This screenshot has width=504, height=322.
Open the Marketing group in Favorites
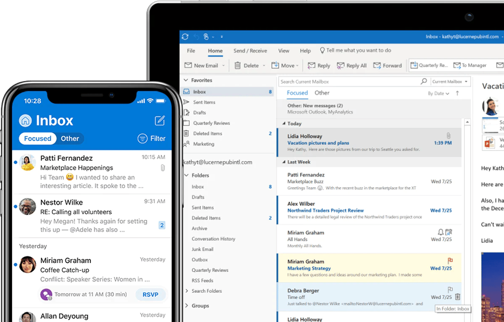point(204,144)
